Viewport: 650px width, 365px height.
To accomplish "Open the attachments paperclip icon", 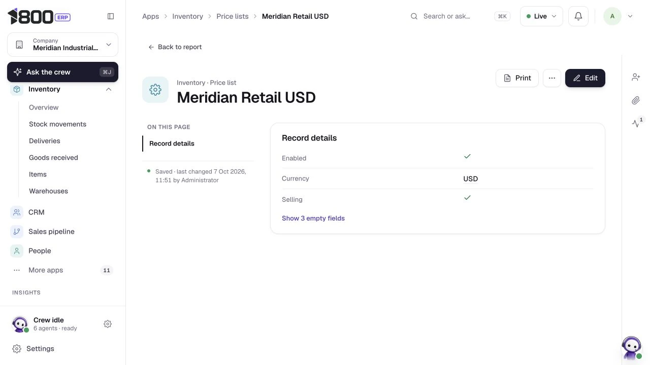I will 636,100.
